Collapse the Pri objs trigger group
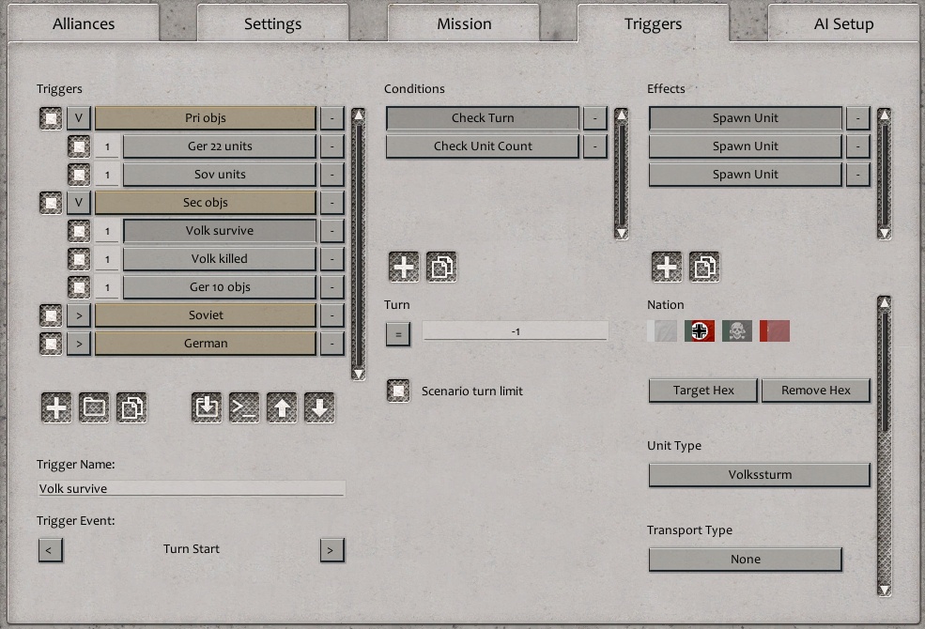The width and height of the screenshot is (925, 629). tap(78, 117)
